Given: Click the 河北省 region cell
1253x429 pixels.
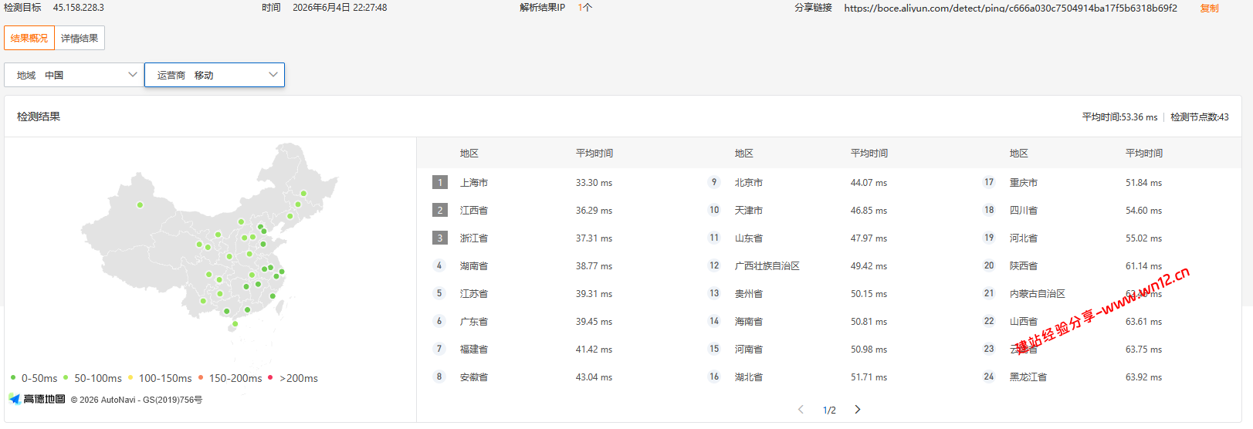Looking at the screenshot, I should pos(1024,238).
